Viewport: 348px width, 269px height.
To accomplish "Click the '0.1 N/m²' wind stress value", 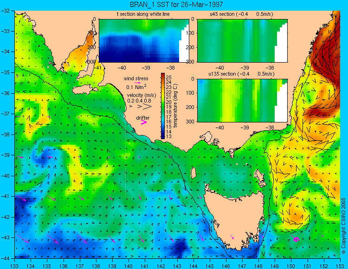I will [136, 87].
